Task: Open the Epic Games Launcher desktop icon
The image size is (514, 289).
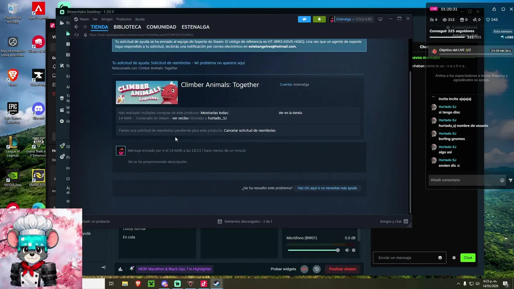Action: (13, 113)
